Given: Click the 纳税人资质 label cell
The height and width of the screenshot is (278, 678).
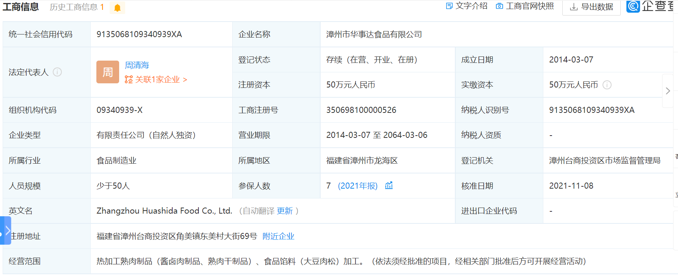Looking at the screenshot, I should (499, 135).
